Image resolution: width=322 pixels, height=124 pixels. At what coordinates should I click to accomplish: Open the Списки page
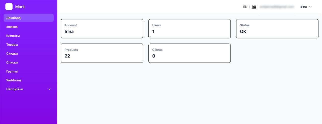(12, 63)
